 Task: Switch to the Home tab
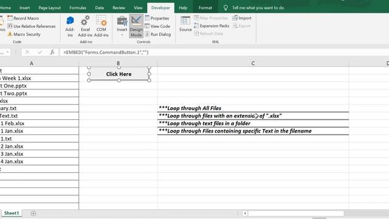[x=5, y=8]
